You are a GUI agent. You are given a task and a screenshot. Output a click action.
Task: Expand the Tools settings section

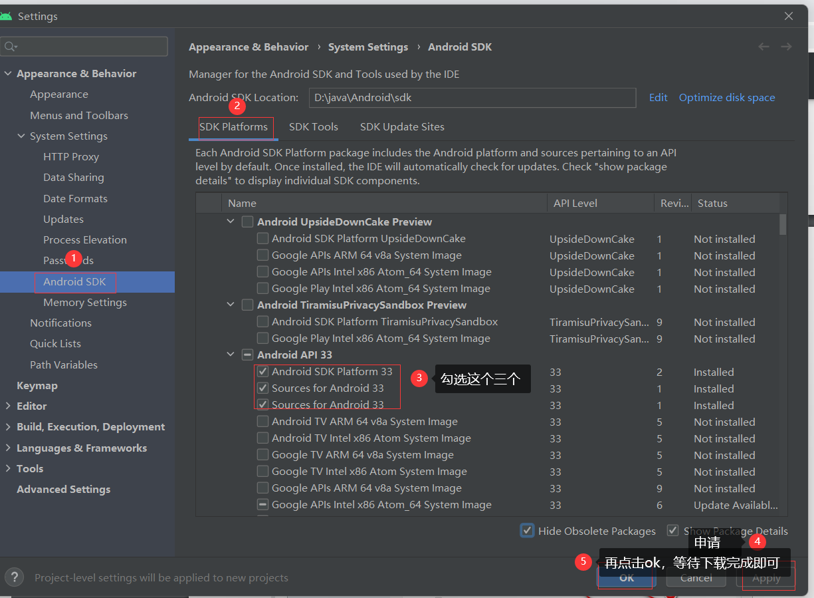coord(8,468)
